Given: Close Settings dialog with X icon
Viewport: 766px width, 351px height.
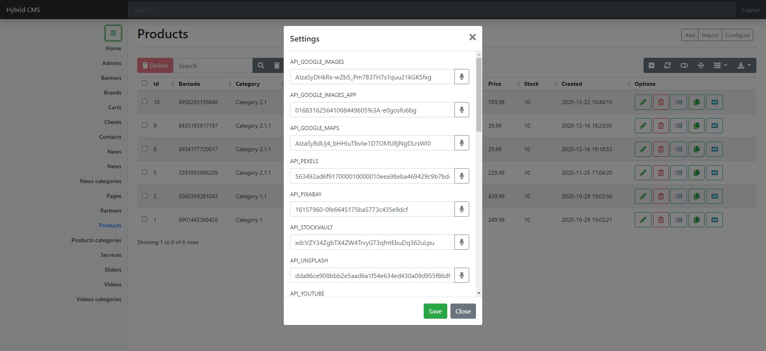Looking at the screenshot, I should 472,37.
